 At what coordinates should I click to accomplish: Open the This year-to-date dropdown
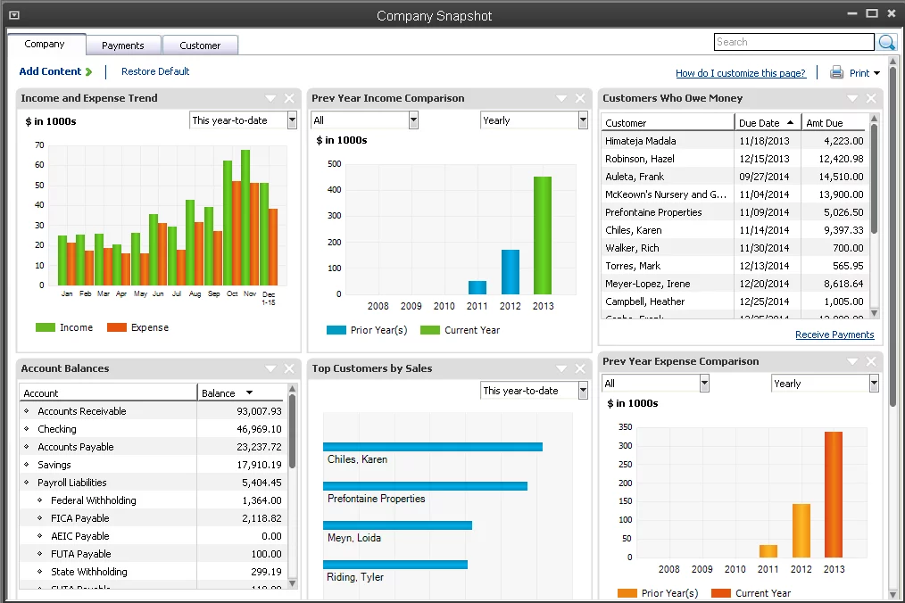point(242,120)
